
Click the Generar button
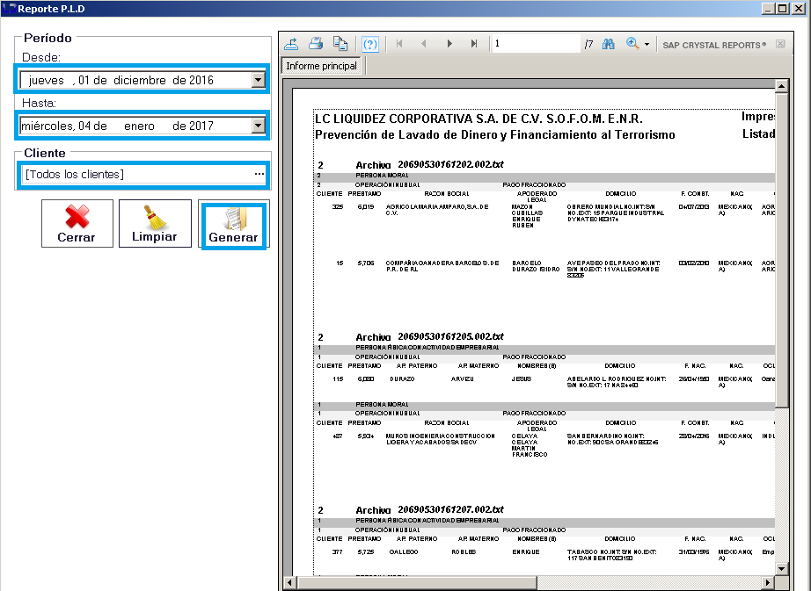point(234,226)
